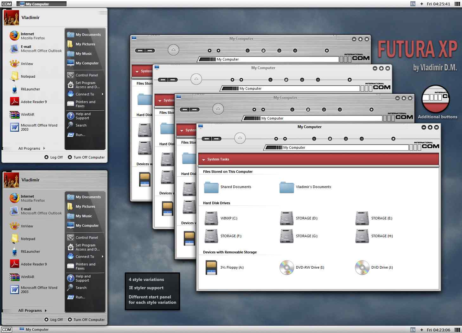Click the COM start button on bottom taskbar
Viewport: 462px width, 333px height.
click(x=6, y=330)
